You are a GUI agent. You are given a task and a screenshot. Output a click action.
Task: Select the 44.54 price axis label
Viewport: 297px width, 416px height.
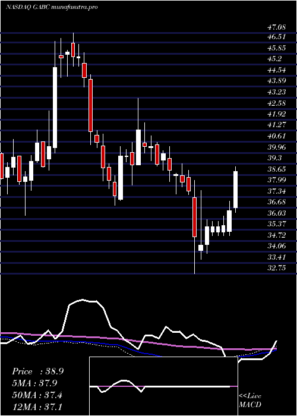point(276,70)
